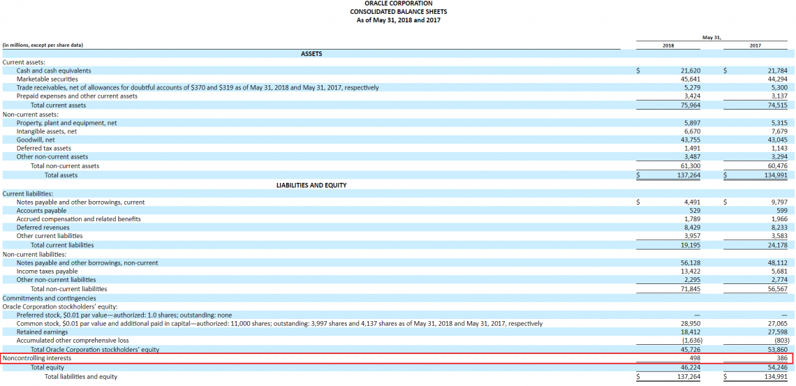Click the ASSETS section heading
This screenshot has width=796, height=386.
(311, 54)
